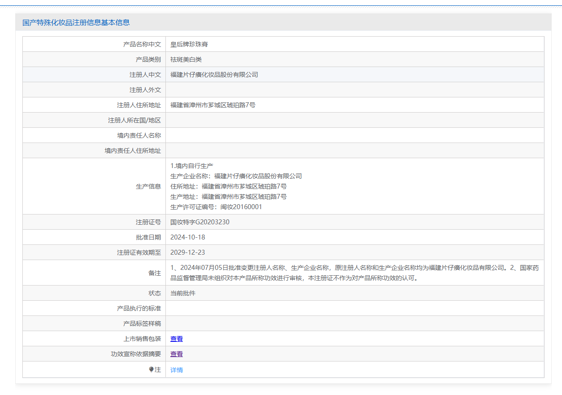Click production license number 闽妆20160001 line
562x395 pixels.
(x=216, y=207)
